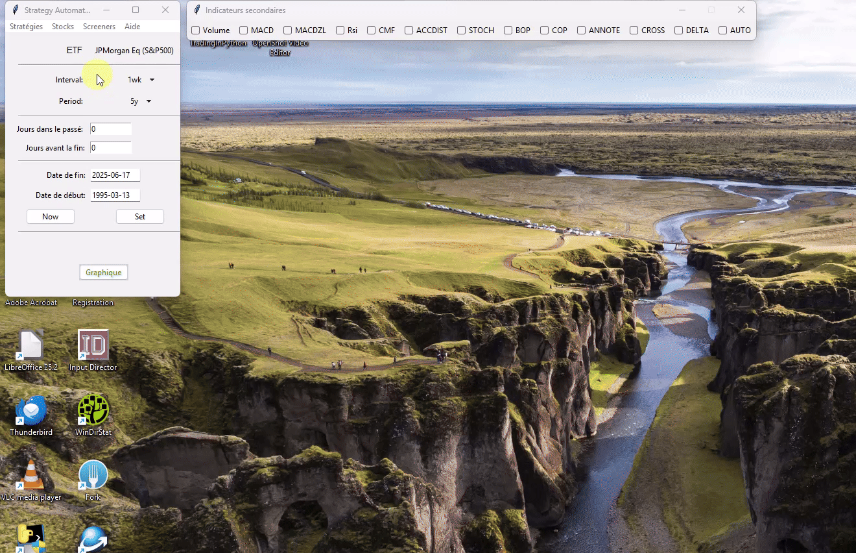
Task: Open the Input Director desktop icon
Action: 93,345
